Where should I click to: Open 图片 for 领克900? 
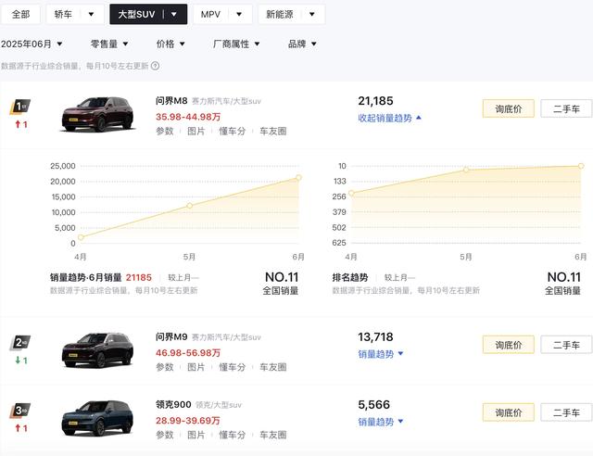coord(196,435)
